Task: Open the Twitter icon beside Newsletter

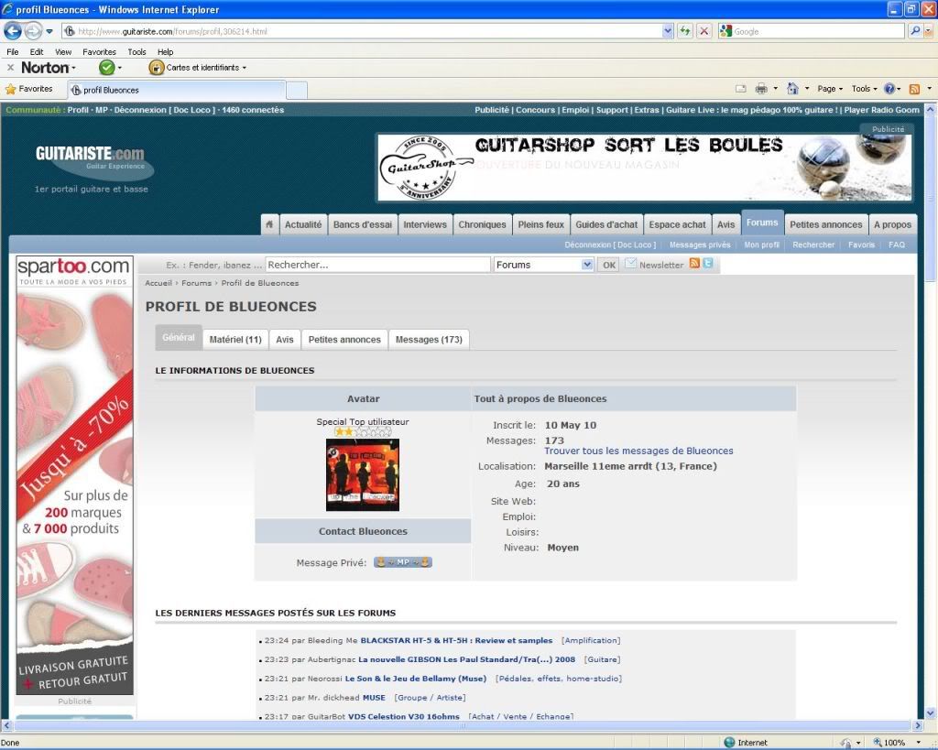Action: (x=707, y=264)
